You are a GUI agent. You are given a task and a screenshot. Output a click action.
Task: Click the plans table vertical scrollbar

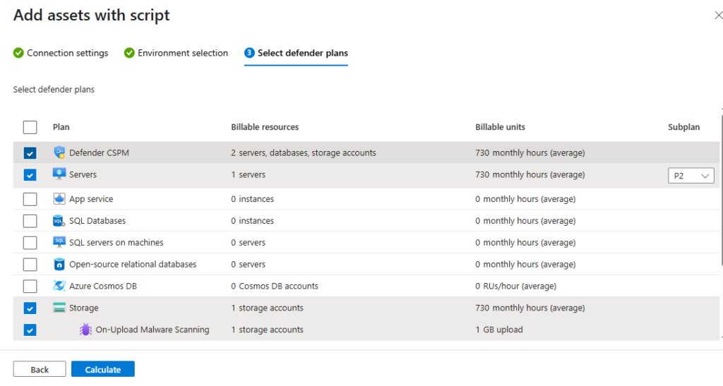point(721,189)
